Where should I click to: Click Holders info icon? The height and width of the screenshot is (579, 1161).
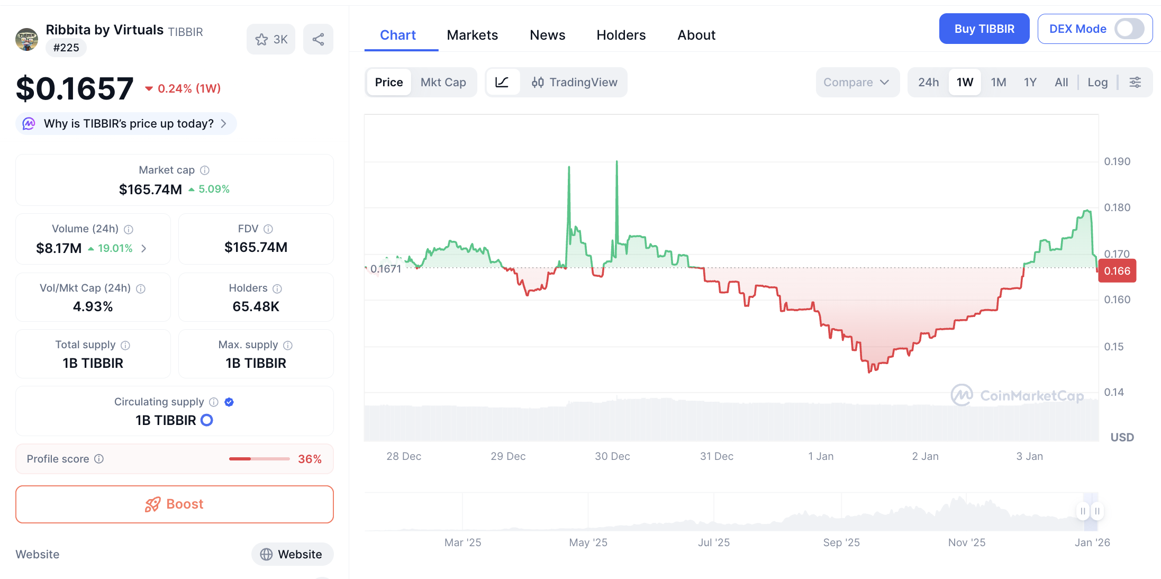click(x=277, y=288)
